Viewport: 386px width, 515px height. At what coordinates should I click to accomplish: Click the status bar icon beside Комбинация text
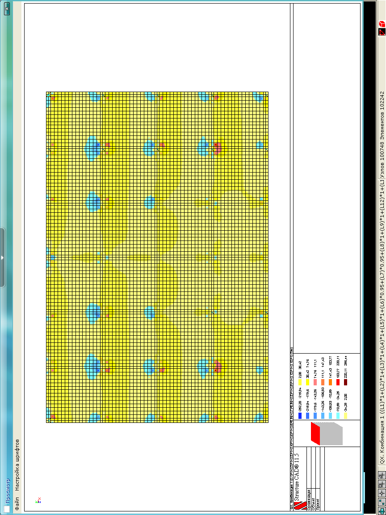point(382,475)
